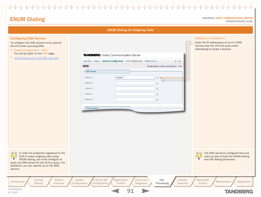Go to Maintenance bottom tab

click(223, 182)
